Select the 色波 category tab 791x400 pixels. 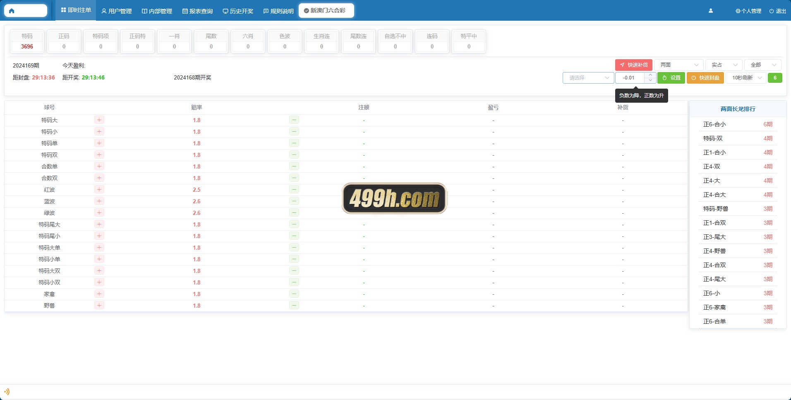pos(285,41)
